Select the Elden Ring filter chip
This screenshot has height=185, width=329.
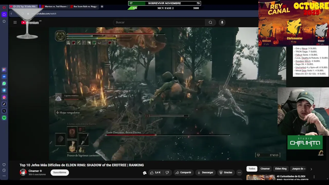(x=281, y=169)
